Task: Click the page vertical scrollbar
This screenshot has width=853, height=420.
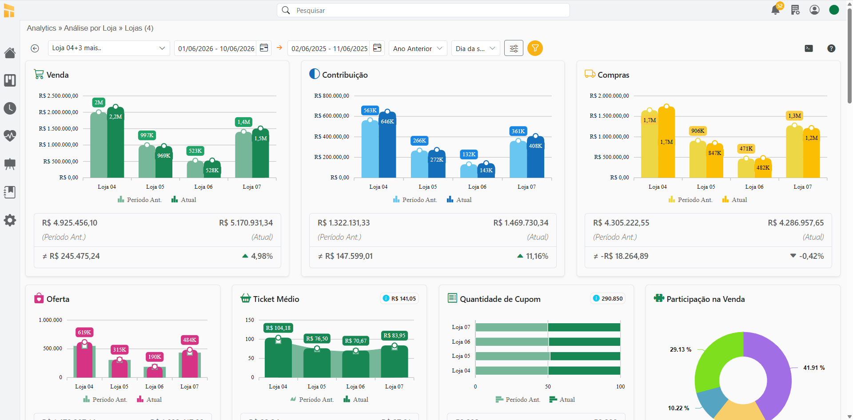Action: pyautogui.click(x=849, y=55)
